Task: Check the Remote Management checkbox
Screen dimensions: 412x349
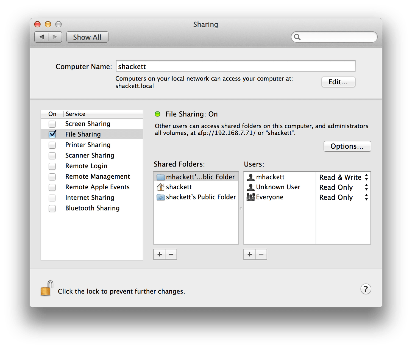Action: pos(52,177)
